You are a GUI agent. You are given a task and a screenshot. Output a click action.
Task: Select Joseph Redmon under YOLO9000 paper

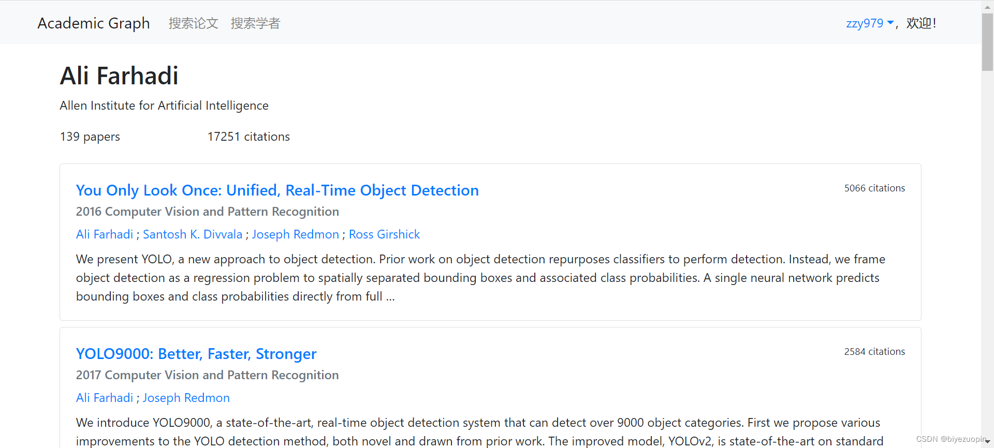tap(186, 398)
